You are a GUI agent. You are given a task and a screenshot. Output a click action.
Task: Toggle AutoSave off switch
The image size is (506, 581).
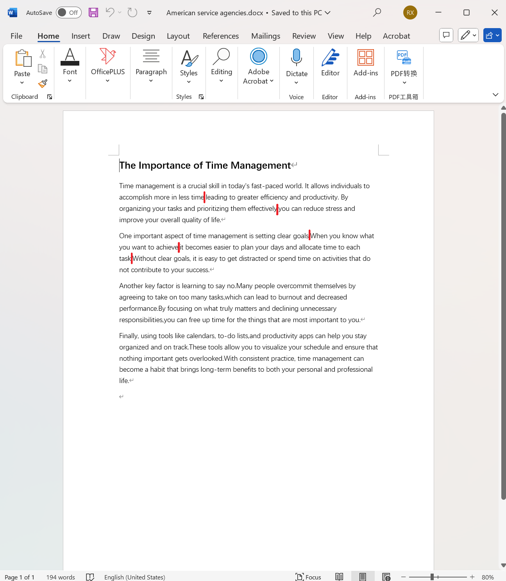(68, 12)
